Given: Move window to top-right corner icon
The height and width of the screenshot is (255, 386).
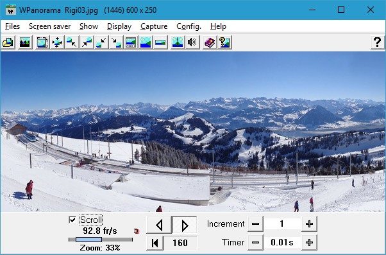Looking at the screenshot, I should [x=87, y=42].
